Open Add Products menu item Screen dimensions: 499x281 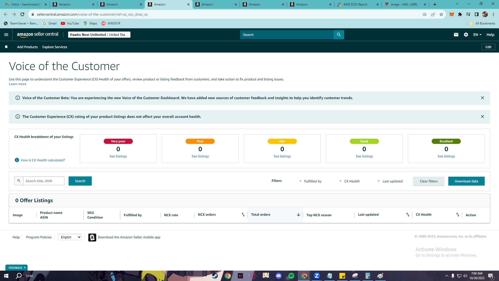27,47
